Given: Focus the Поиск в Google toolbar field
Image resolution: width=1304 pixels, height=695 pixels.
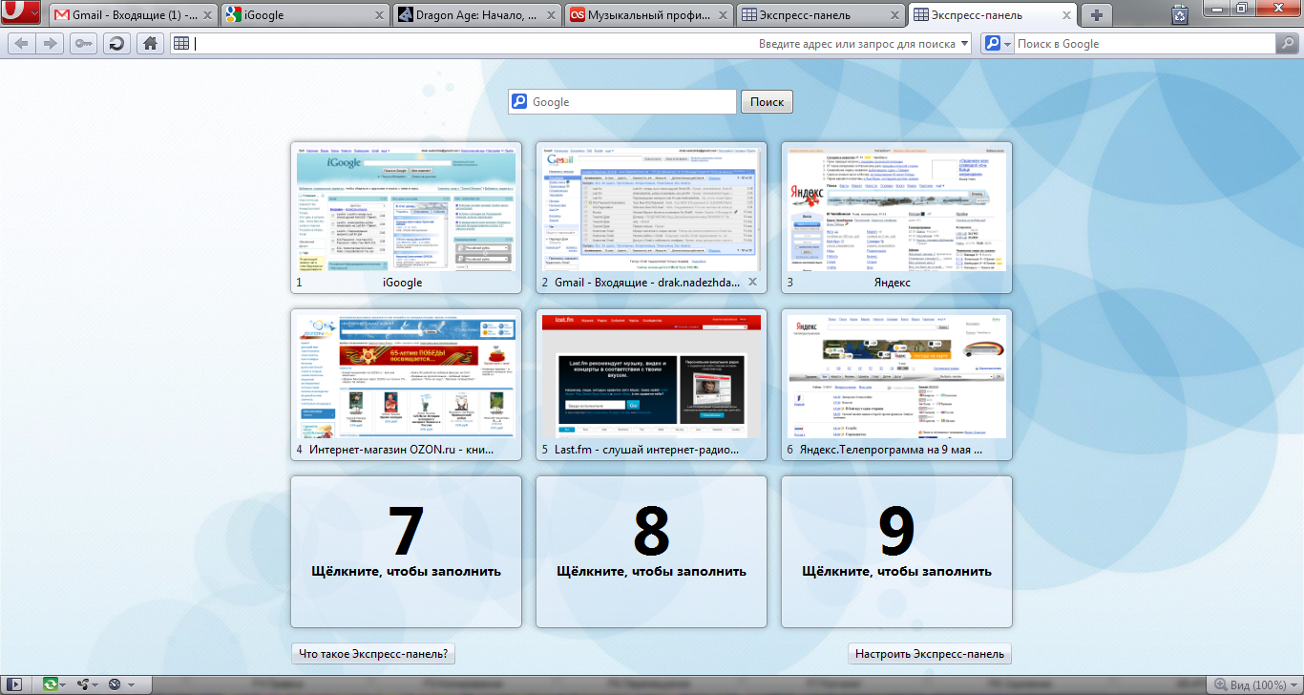Looking at the screenshot, I should [x=1145, y=44].
